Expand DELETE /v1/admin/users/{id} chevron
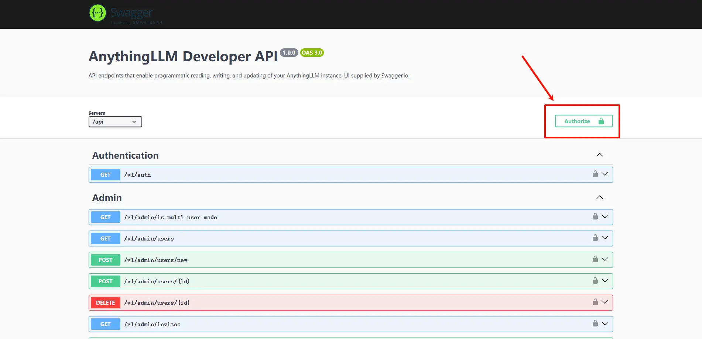The height and width of the screenshot is (339, 702). point(605,302)
